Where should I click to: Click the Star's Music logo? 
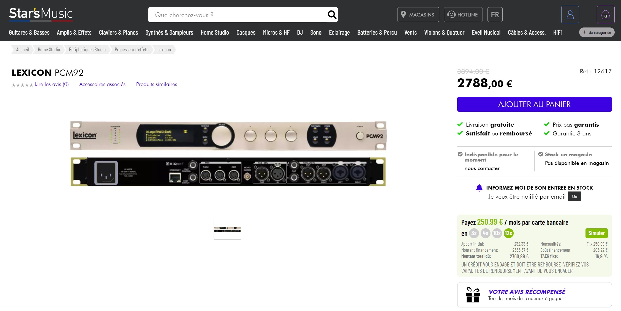41,14
